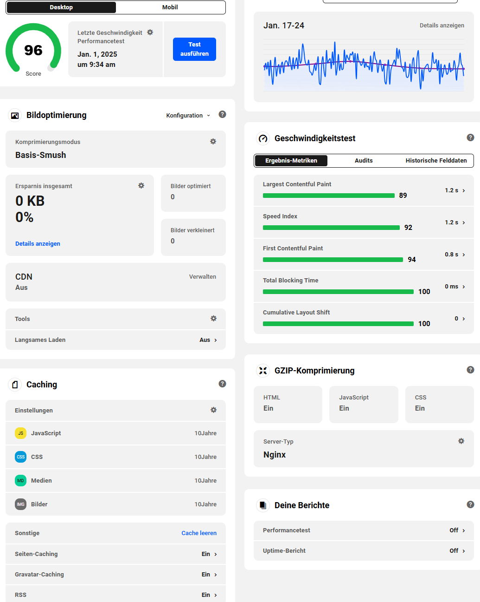
Task: Expand Total Blocking Time metric row
Action: click(x=364, y=287)
